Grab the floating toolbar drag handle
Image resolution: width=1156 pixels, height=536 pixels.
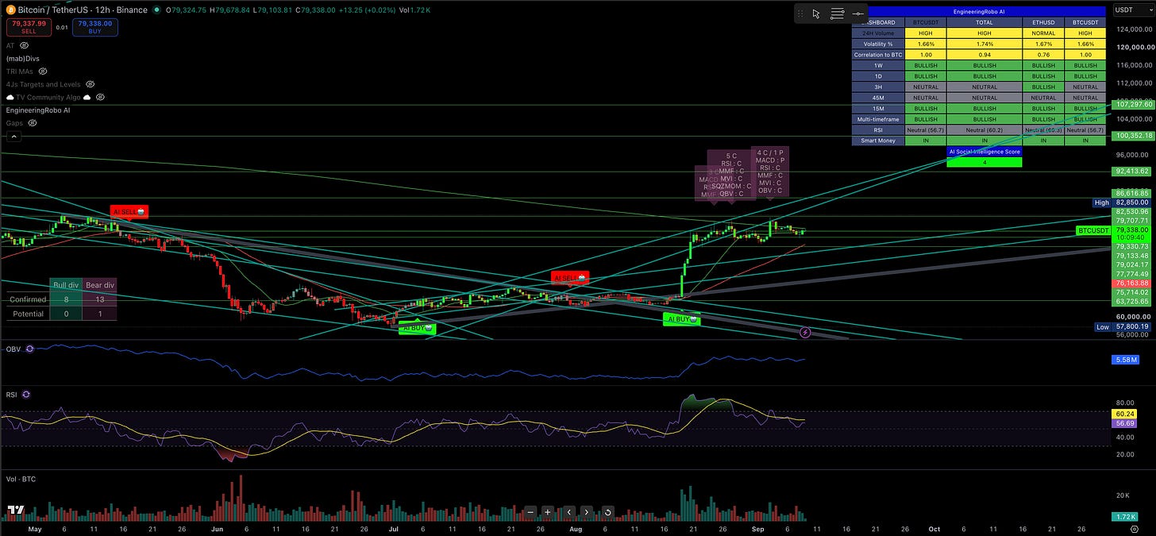point(800,13)
